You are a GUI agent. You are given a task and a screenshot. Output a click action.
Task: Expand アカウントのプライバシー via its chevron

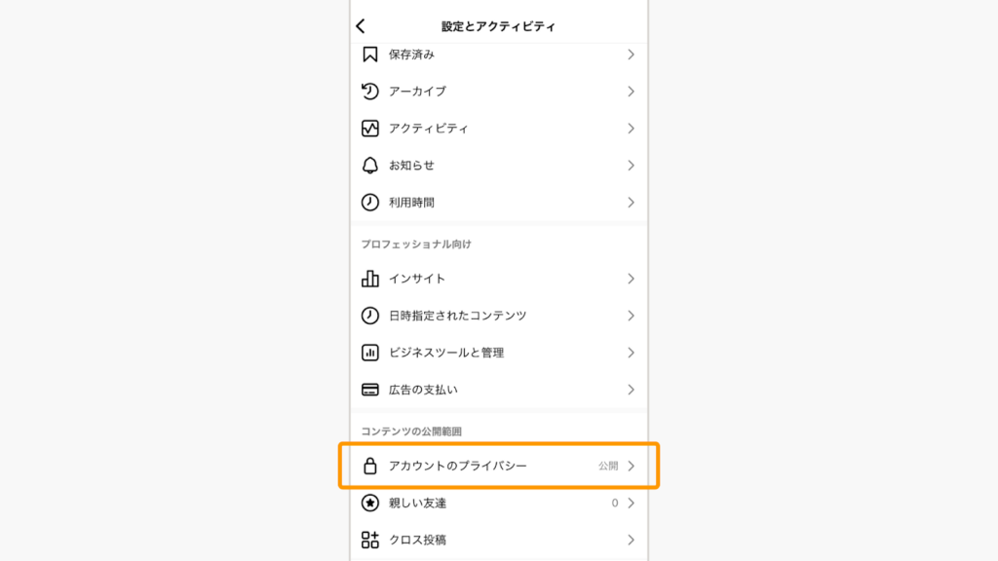(x=632, y=466)
